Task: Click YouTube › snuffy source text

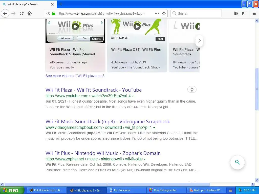Action: coord(62,67)
